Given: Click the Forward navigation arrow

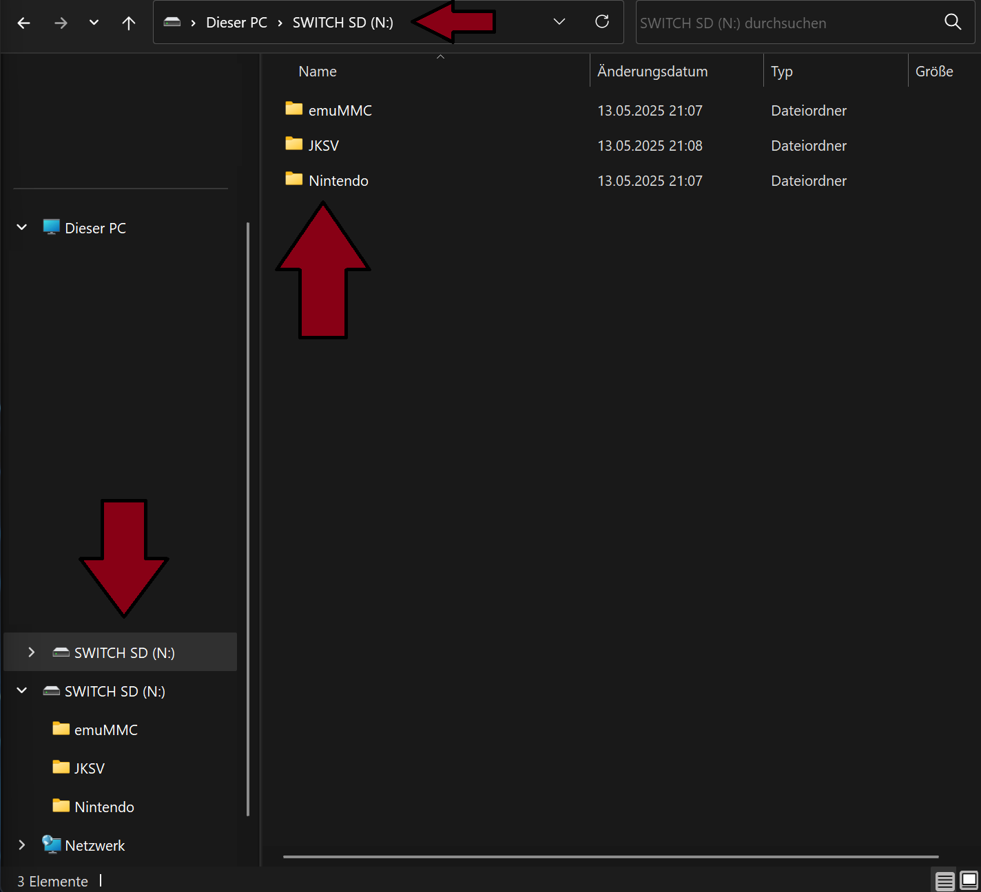Looking at the screenshot, I should 61,23.
